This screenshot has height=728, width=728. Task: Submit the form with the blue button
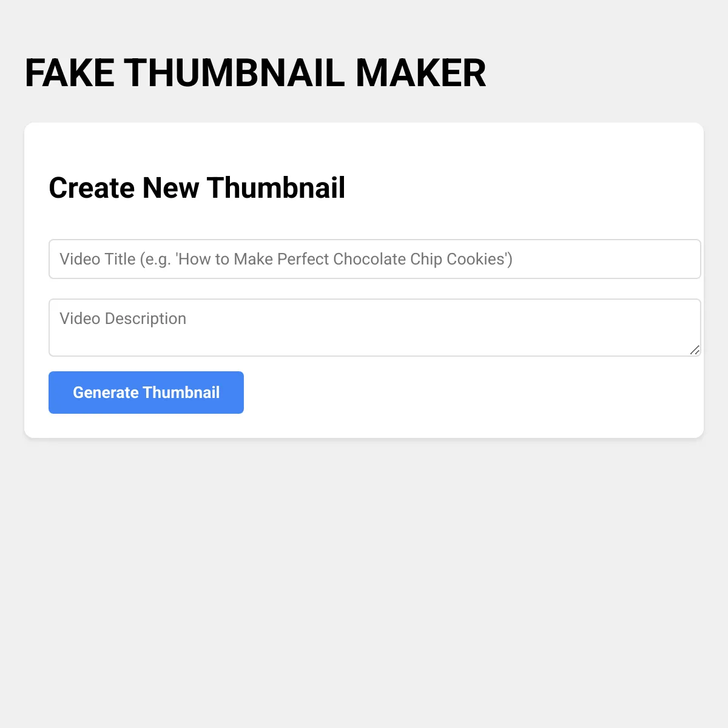coord(146,393)
